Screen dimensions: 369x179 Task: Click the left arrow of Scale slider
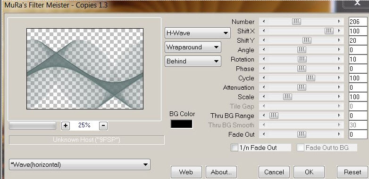(x=264, y=96)
